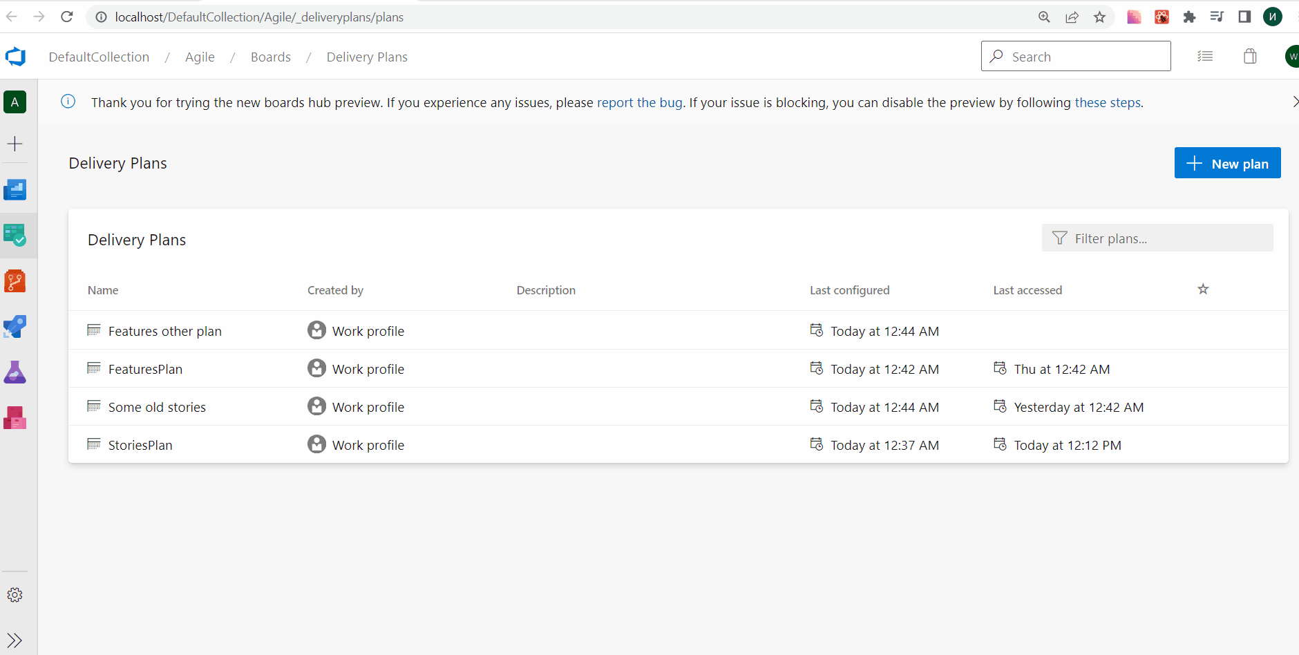Open the StoriesPlan delivery plan
Viewport: 1299px width, 655px height.
click(x=140, y=444)
